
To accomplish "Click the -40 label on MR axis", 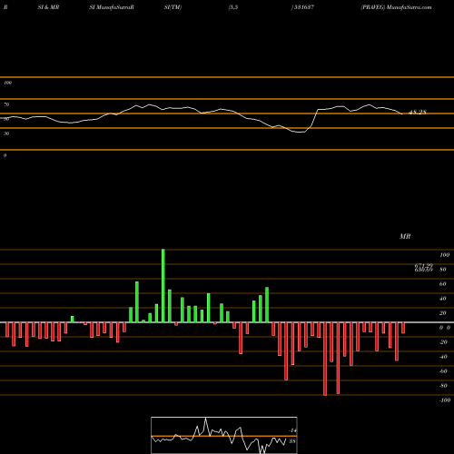I will point(443,357).
